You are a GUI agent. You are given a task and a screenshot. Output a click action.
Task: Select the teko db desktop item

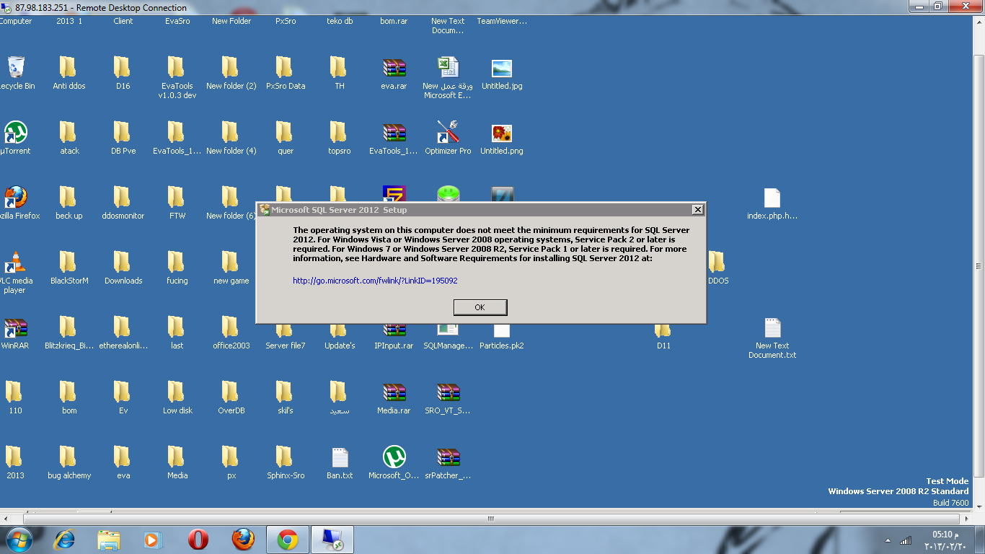click(340, 21)
